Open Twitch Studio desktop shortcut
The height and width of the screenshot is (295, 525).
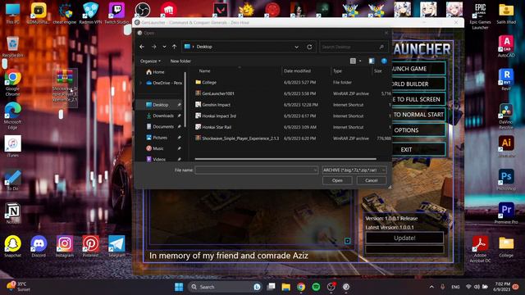click(116, 14)
